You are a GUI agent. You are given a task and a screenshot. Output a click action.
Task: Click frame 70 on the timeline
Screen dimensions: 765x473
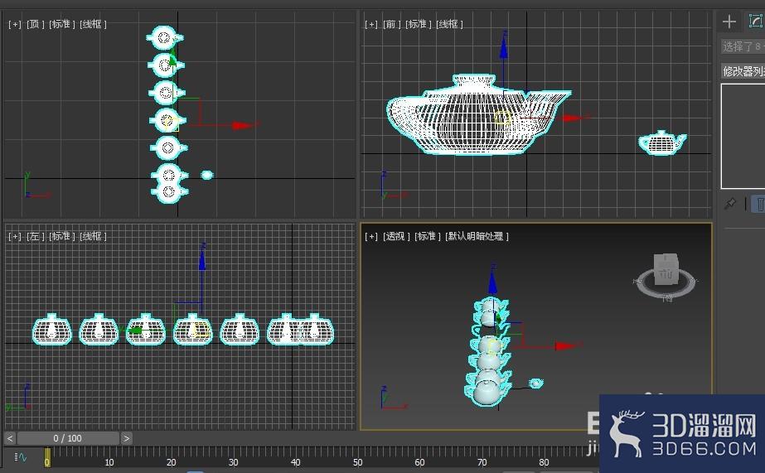point(482,461)
